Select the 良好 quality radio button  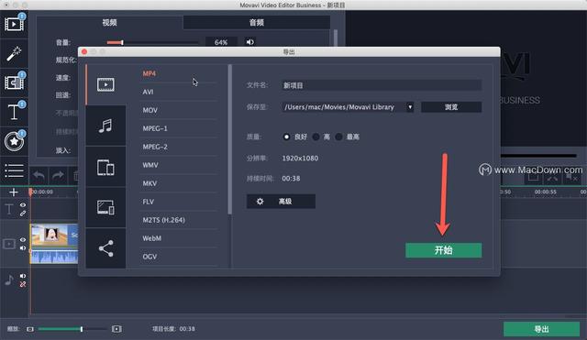pyautogui.click(x=286, y=137)
